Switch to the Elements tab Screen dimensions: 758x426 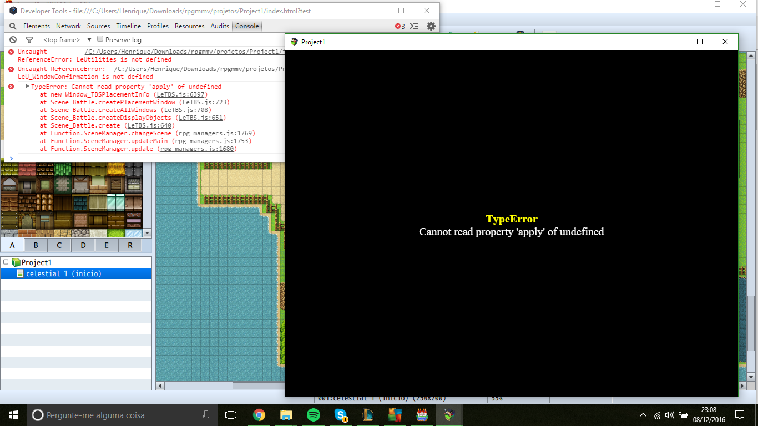click(x=37, y=26)
